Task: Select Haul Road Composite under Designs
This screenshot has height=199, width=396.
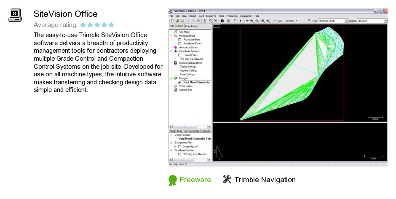Action: 197,82
